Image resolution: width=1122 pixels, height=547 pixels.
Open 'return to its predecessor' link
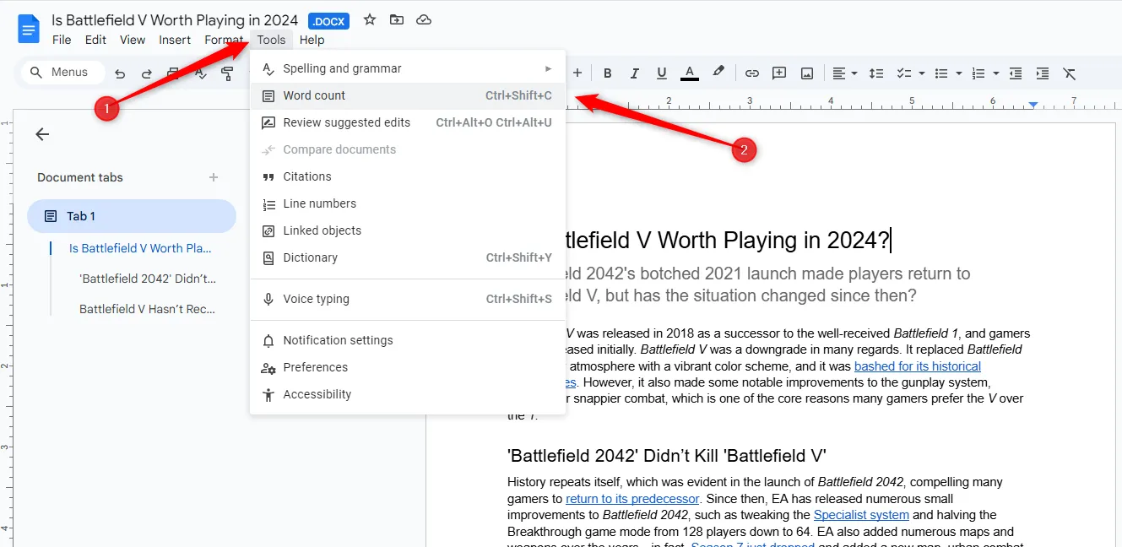pos(632,499)
